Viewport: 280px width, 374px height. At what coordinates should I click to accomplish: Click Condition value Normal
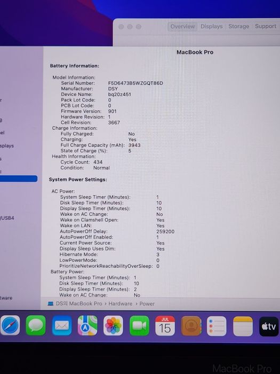coord(101,168)
